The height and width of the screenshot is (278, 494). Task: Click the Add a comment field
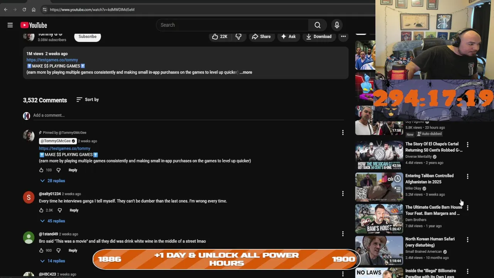click(188, 115)
